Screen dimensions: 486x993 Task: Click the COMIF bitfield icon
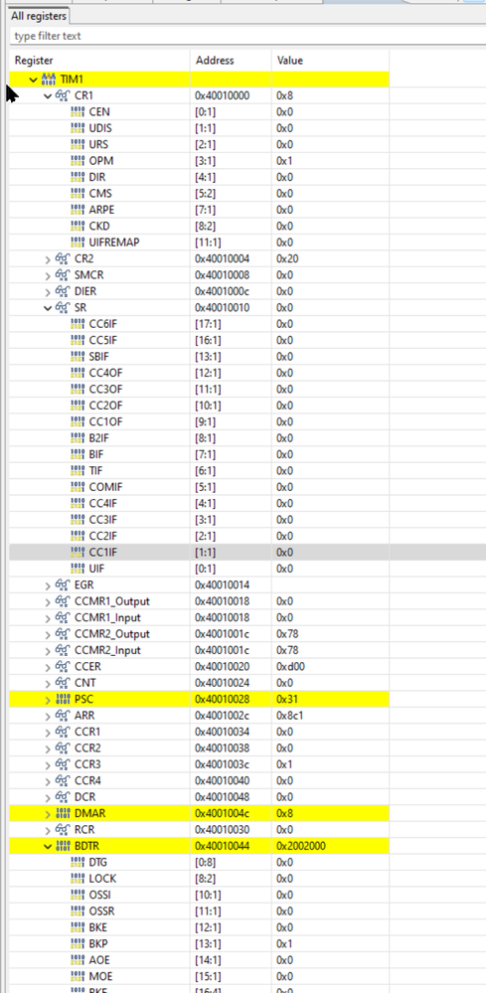click(x=78, y=487)
